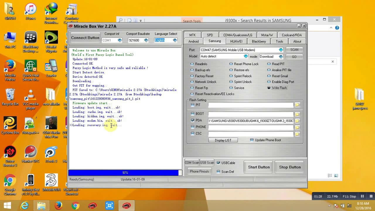
Task: Click Chrome icon in taskbar
Action: click(75, 205)
